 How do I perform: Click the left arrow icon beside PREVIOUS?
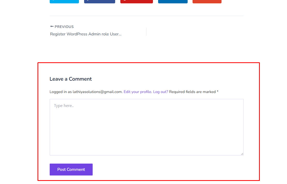click(52, 27)
